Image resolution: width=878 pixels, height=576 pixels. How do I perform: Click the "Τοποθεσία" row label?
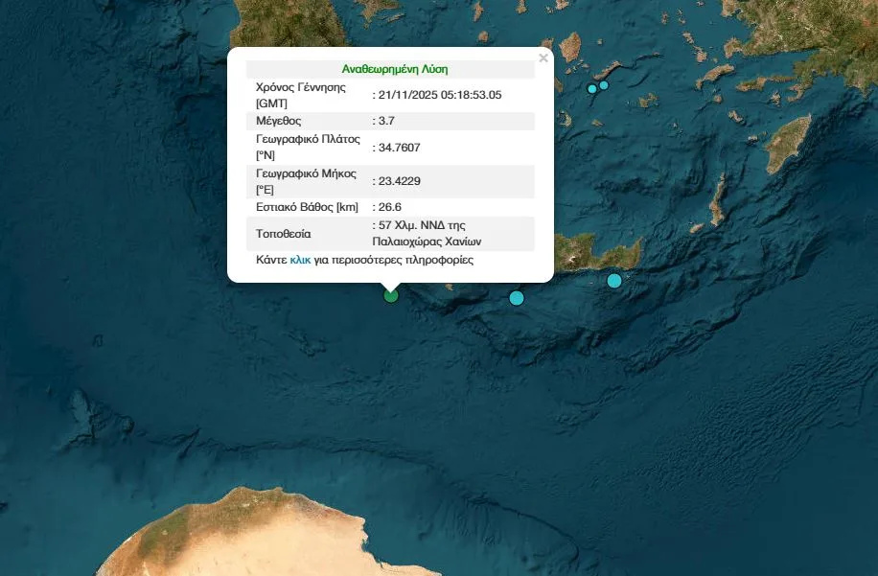pos(284,234)
